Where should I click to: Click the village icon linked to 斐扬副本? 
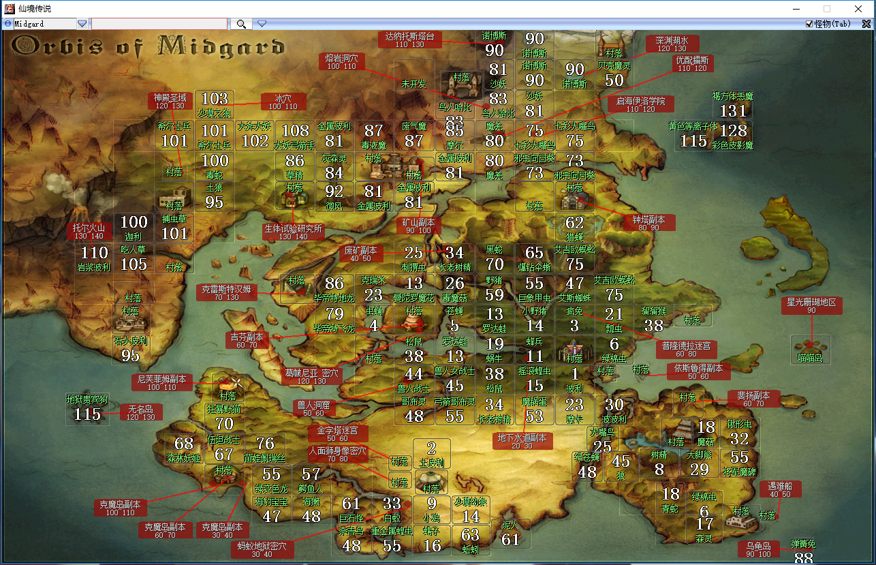(x=688, y=403)
